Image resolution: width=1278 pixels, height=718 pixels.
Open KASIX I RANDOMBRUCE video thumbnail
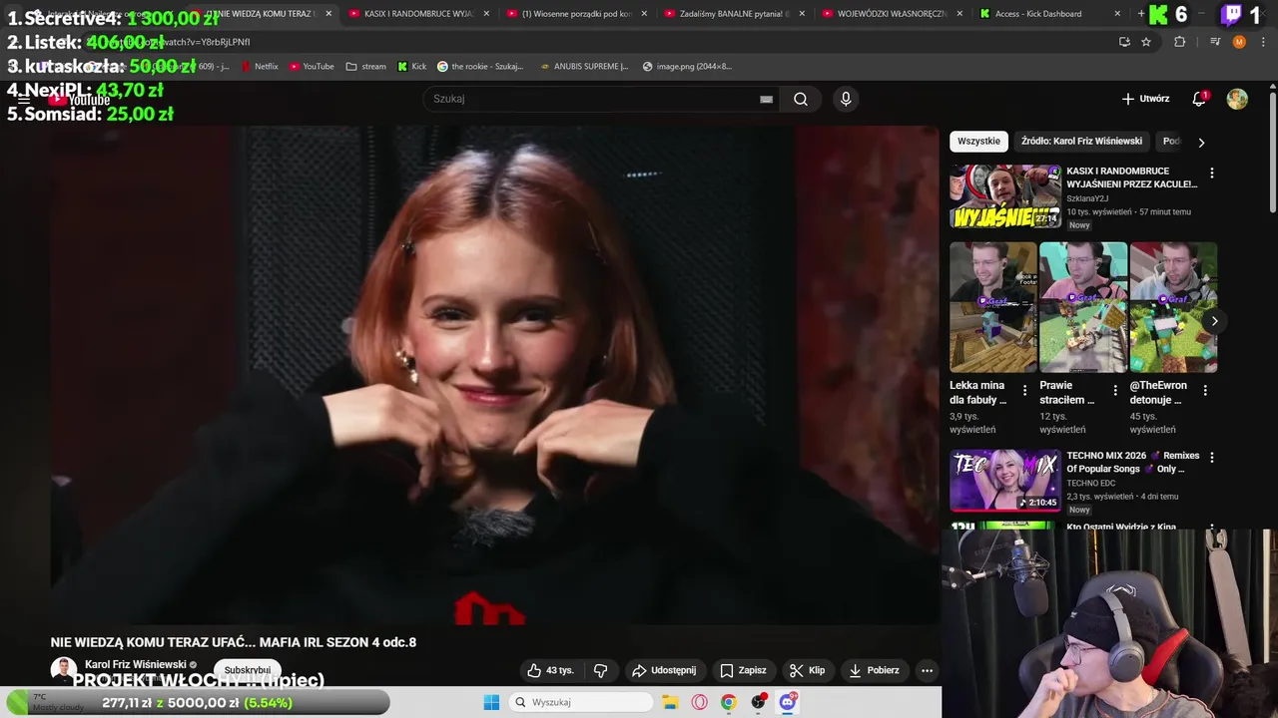click(1004, 196)
